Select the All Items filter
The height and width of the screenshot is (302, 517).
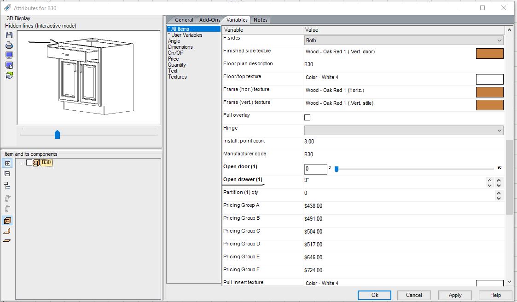[194, 29]
